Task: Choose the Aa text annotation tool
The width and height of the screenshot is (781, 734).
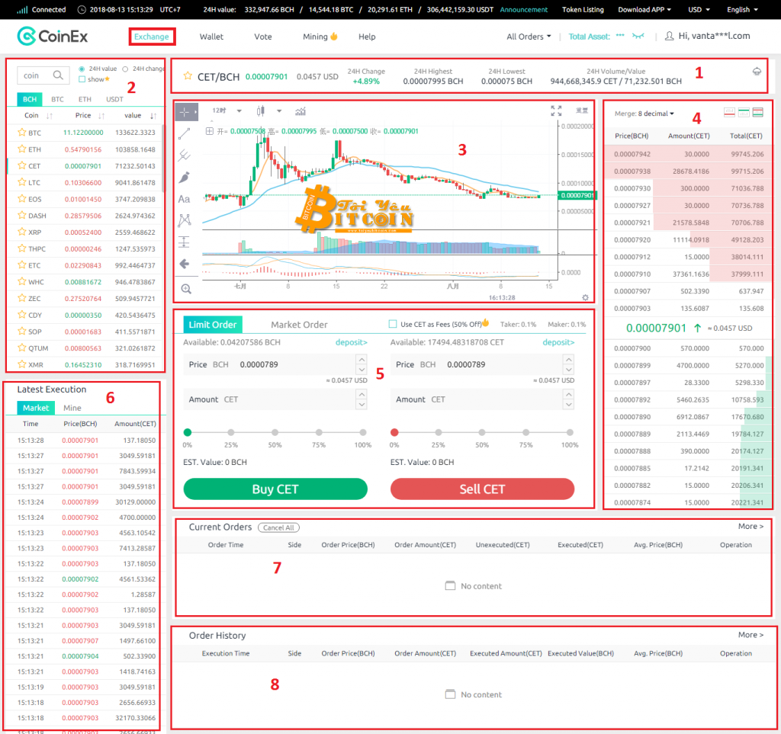Action: (185, 199)
